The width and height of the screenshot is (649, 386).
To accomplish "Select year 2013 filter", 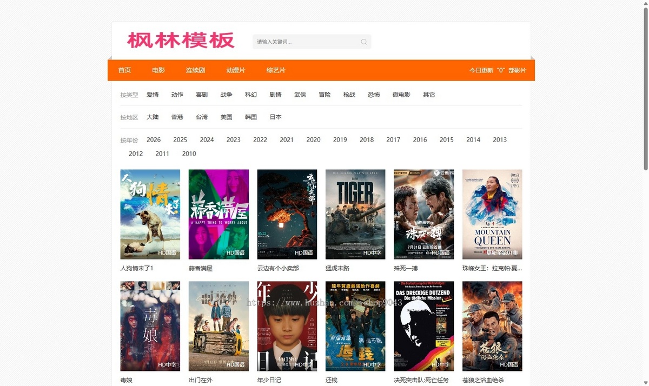I will (500, 140).
